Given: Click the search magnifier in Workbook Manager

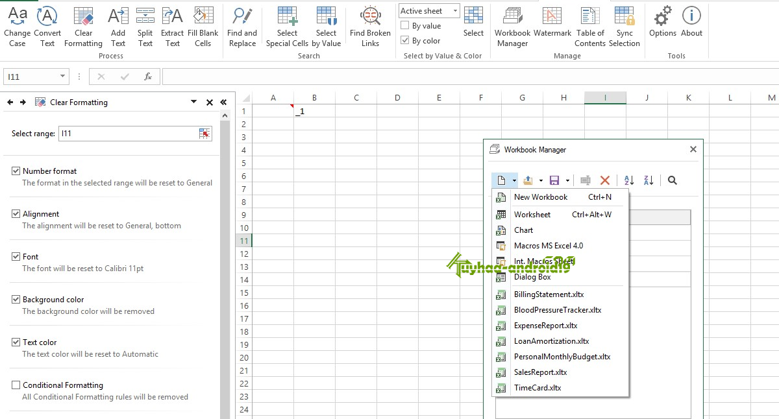Looking at the screenshot, I should [673, 180].
